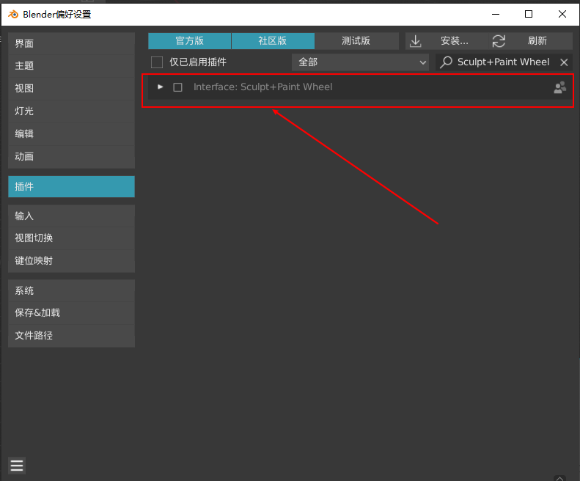Minimize the Blender preferences window

[x=496, y=15]
